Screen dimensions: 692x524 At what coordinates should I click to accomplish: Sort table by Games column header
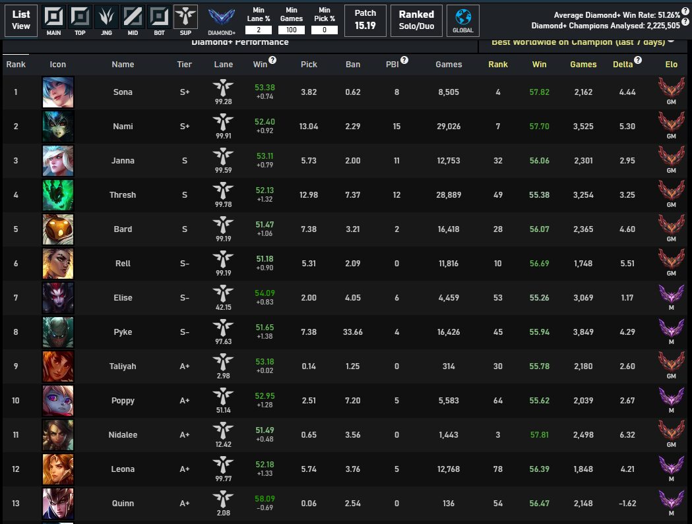(449, 65)
